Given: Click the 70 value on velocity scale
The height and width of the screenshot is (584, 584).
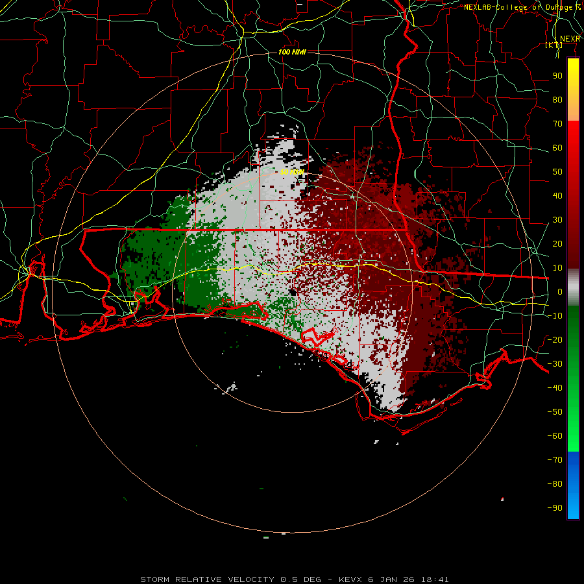Looking at the screenshot, I should (x=557, y=124).
